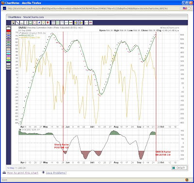Select the vertical line tool
Image resolution: width=194 pixels, height=183 pixels.
(x=26, y=22)
